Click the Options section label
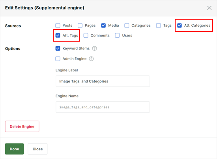217x159 pixels. [x=13, y=49]
